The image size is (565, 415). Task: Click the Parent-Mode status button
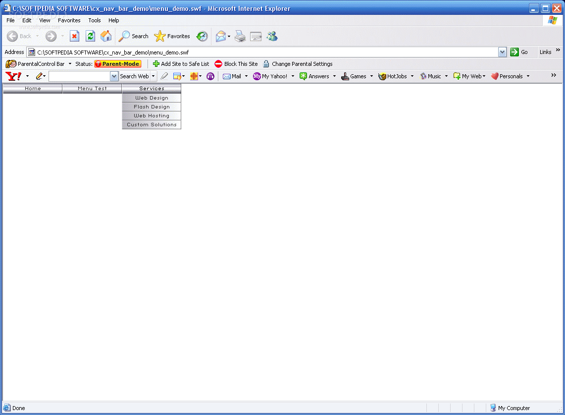coord(117,64)
